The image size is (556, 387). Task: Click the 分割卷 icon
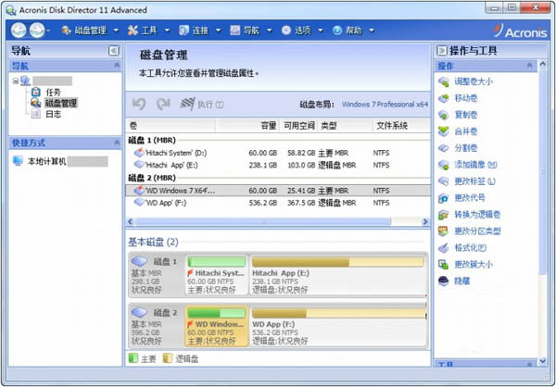click(x=444, y=148)
